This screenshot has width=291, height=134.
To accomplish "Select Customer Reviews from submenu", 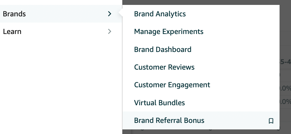I will 164,67.
